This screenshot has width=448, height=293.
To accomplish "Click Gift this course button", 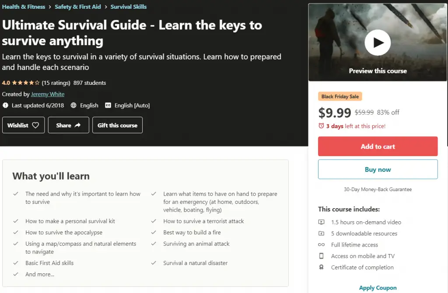I will [x=117, y=125].
